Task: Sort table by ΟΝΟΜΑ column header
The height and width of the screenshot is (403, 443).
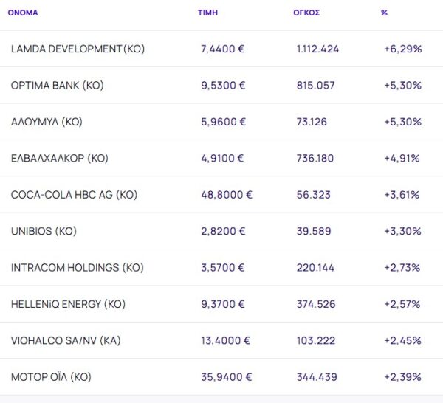Action: (23, 13)
